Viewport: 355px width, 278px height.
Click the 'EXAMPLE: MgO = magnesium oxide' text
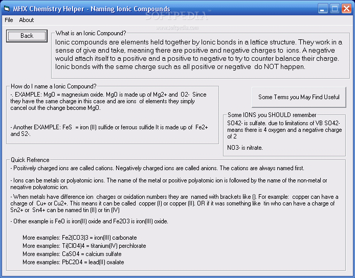[x=59, y=95]
